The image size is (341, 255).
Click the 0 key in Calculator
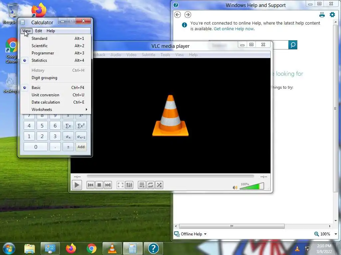point(36,147)
